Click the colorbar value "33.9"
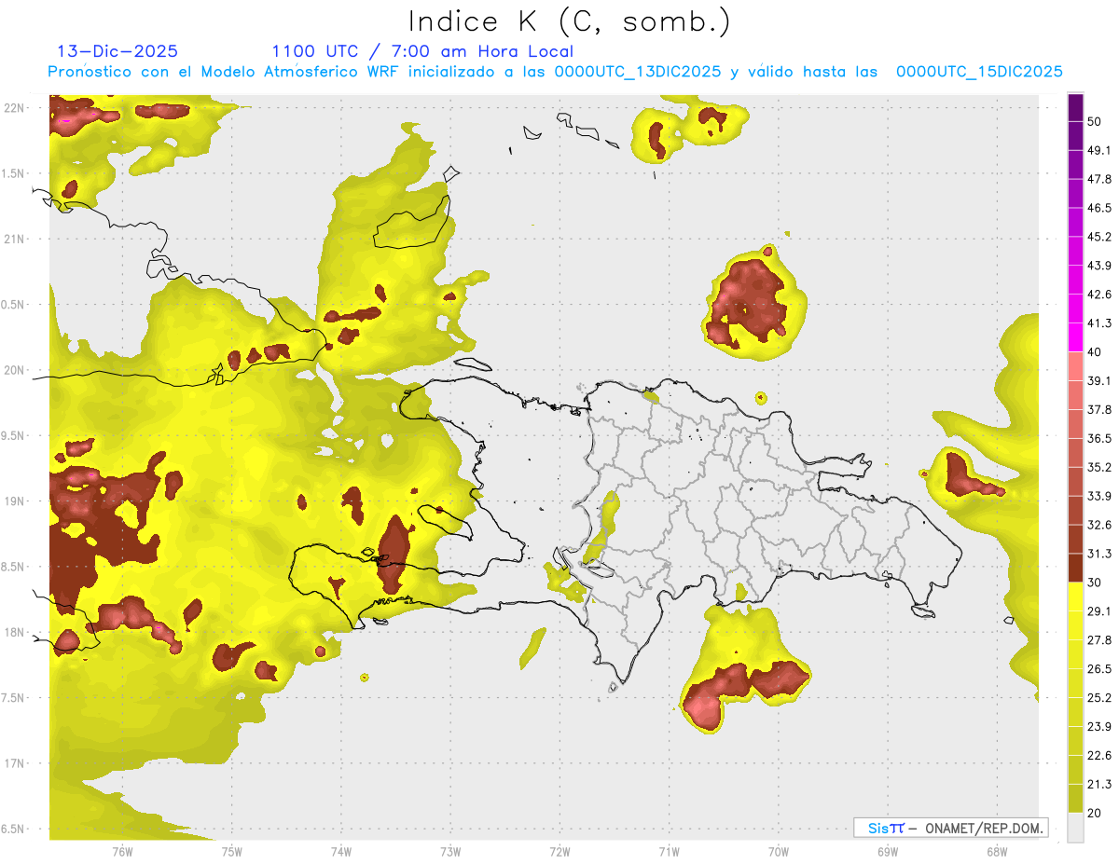The image size is (1119, 864). click(x=1099, y=496)
